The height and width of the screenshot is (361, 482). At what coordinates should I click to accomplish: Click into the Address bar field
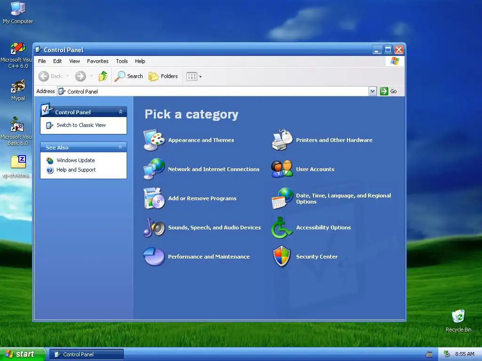coord(213,91)
